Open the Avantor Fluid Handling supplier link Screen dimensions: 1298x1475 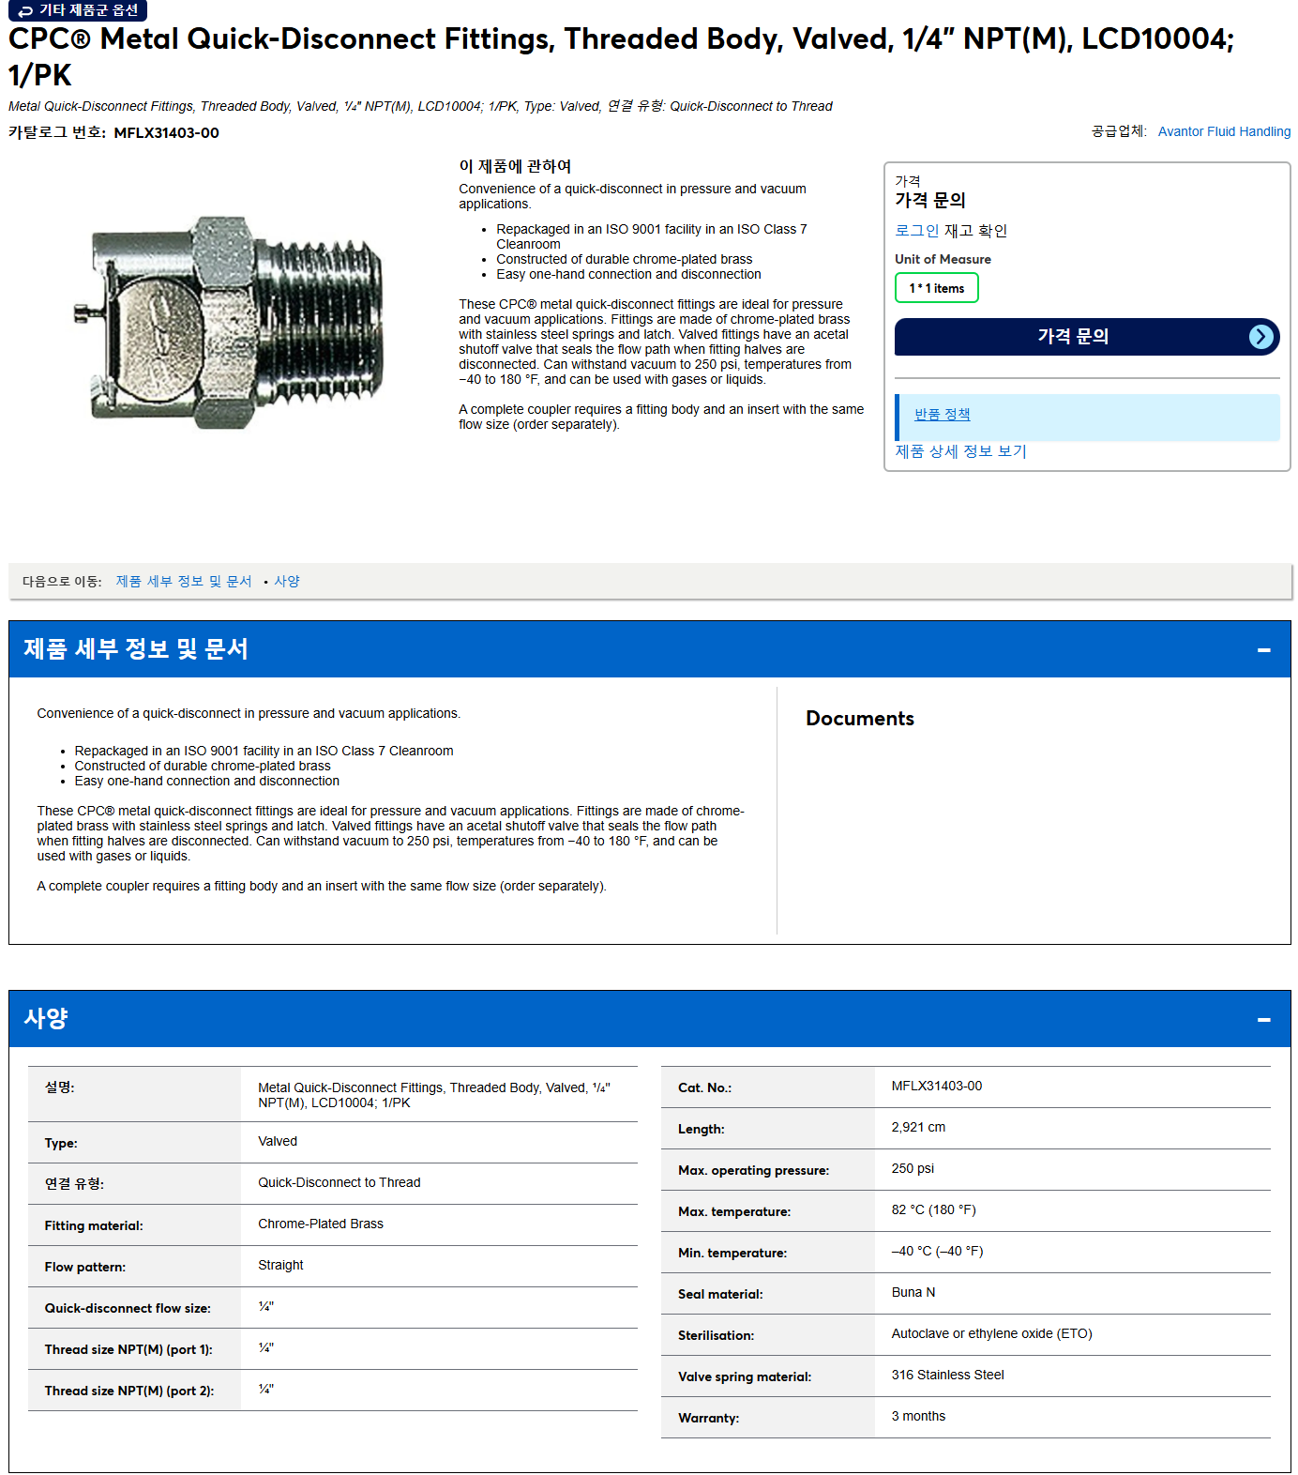1224,131
